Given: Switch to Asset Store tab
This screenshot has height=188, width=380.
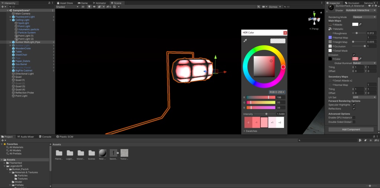Looking at the screenshot, I should pyautogui.click(x=65, y=3).
